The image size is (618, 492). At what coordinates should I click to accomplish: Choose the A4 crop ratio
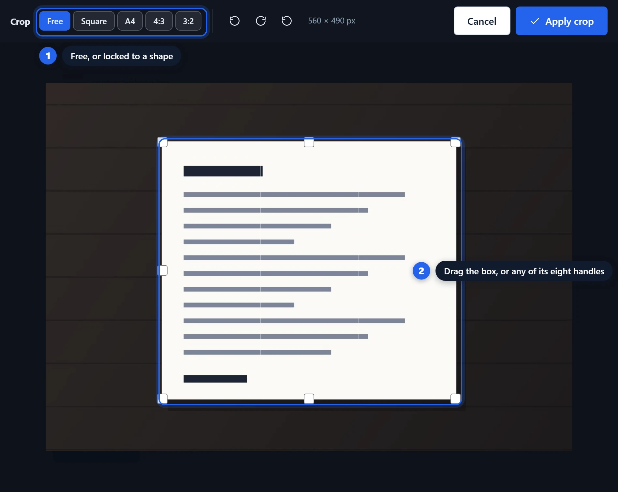coord(130,21)
